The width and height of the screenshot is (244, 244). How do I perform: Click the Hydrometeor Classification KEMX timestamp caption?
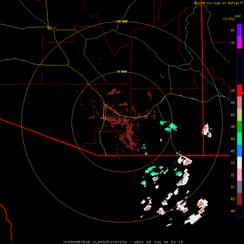pos(123,242)
